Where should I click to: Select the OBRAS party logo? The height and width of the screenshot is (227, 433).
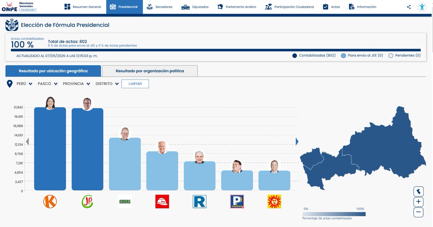pos(125,201)
